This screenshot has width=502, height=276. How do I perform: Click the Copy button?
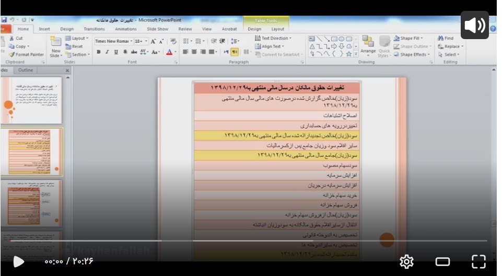tap(19, 46)
